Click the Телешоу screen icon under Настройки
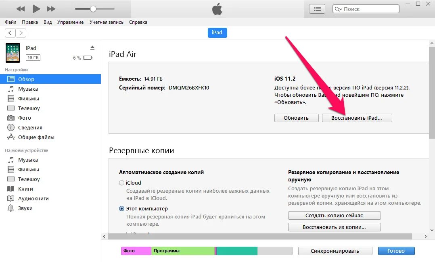This screenshot has height=262, width=435. [11, 108]
